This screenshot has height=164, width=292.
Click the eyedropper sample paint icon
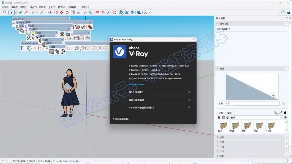tap(281, 112)
